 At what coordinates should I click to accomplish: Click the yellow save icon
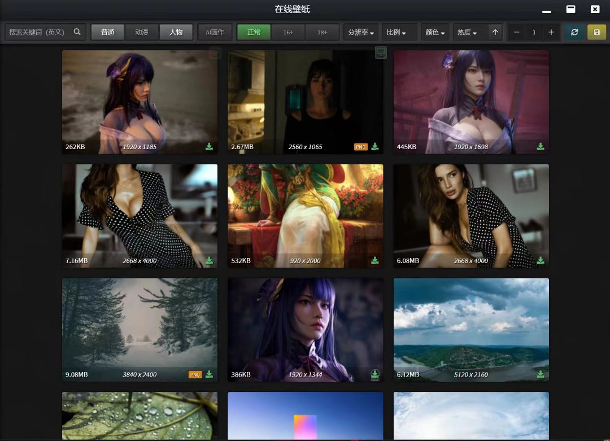coord(596,32)
